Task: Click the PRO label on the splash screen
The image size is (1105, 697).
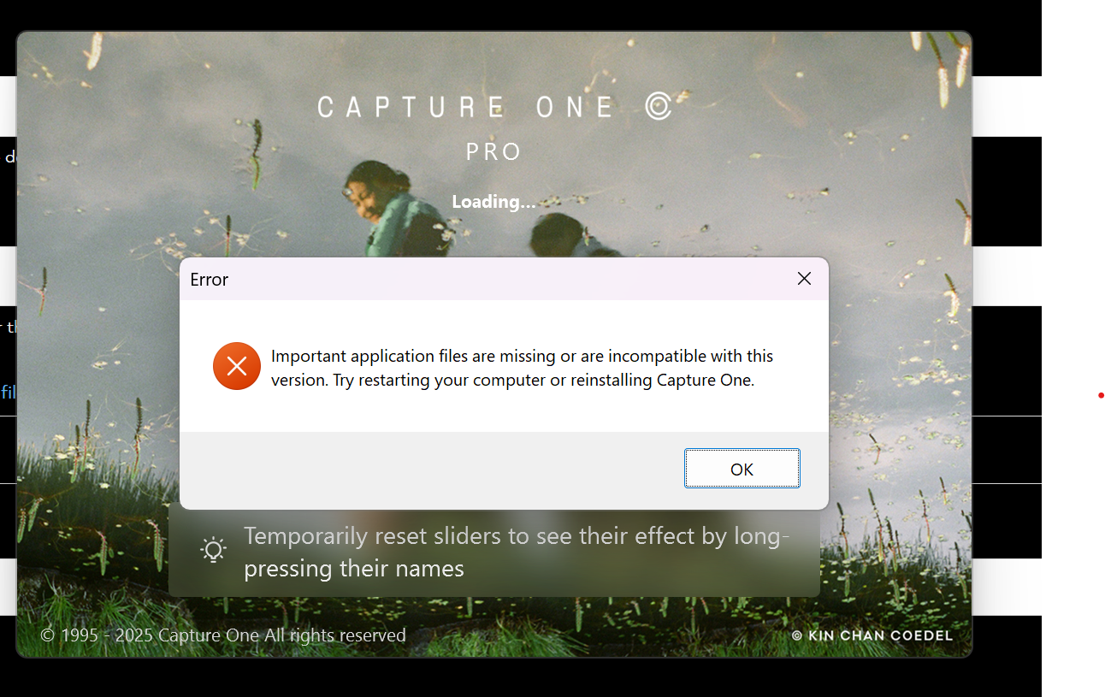Action: click(x=493, y=152)
